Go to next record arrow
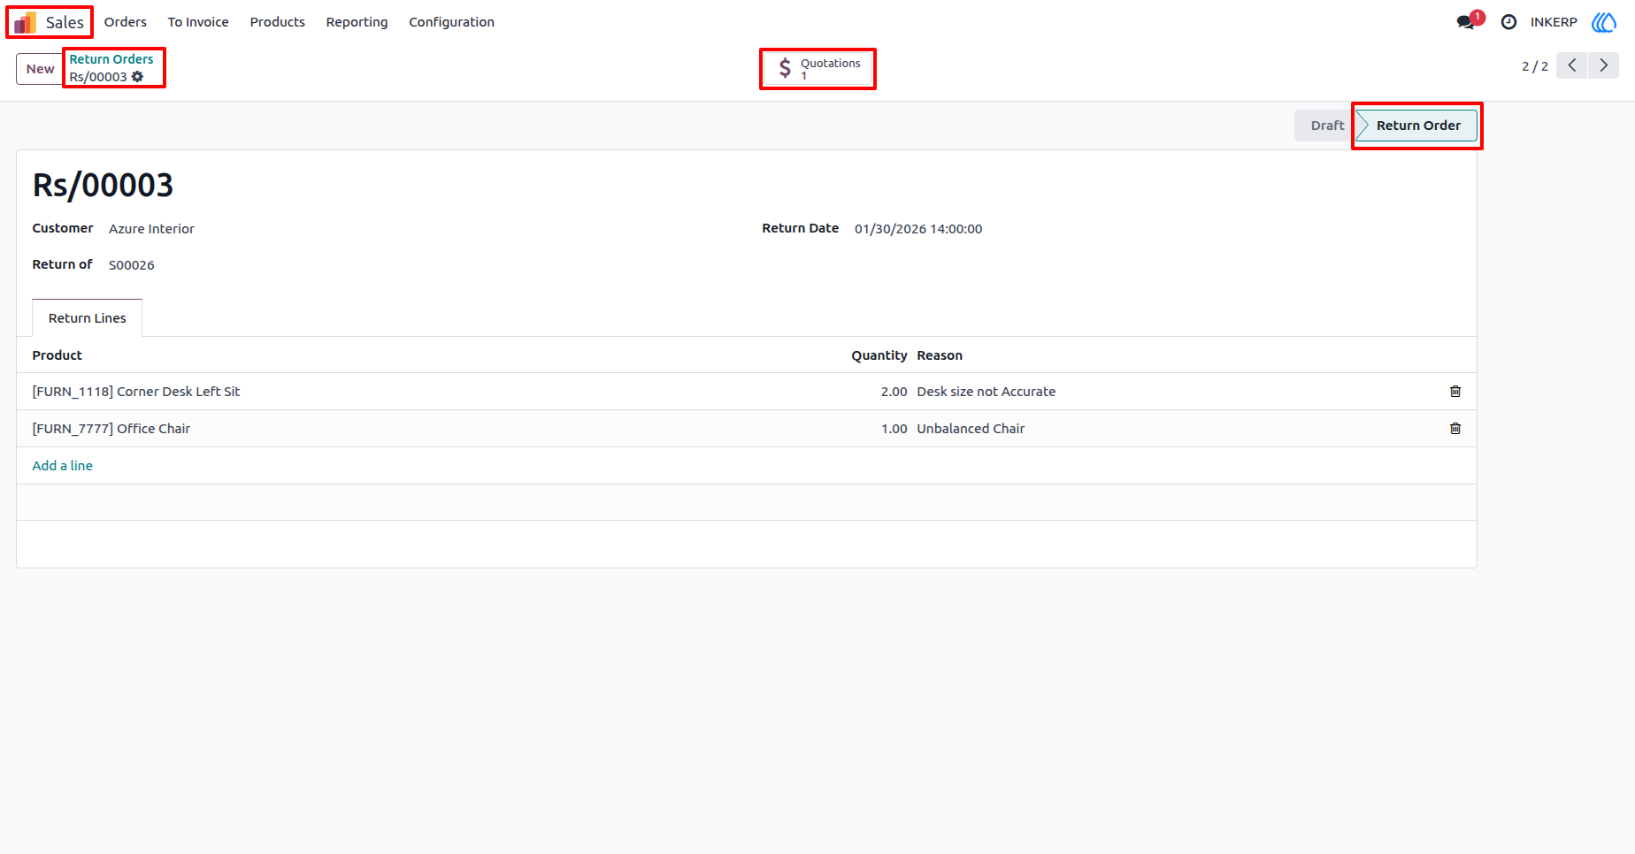Screen dimensions: 1635x854 (1603, 65)
